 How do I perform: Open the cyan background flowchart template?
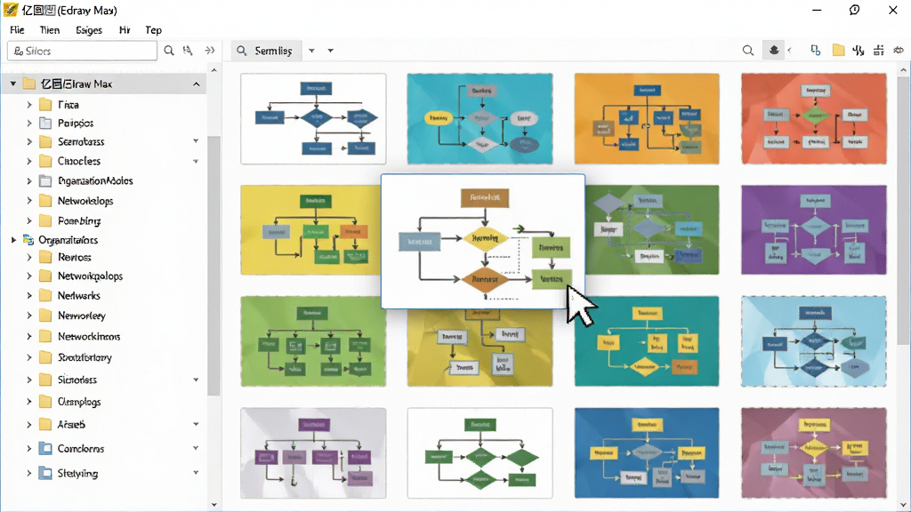click(480, 119)
